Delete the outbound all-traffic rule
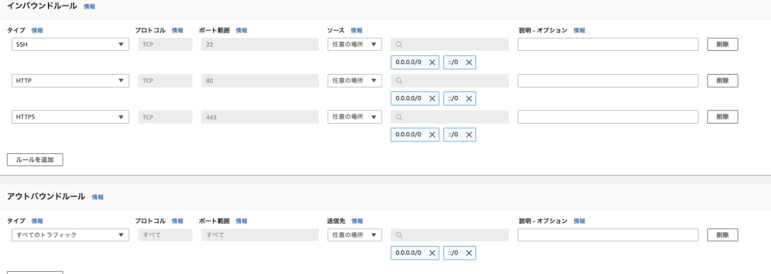 723,235
